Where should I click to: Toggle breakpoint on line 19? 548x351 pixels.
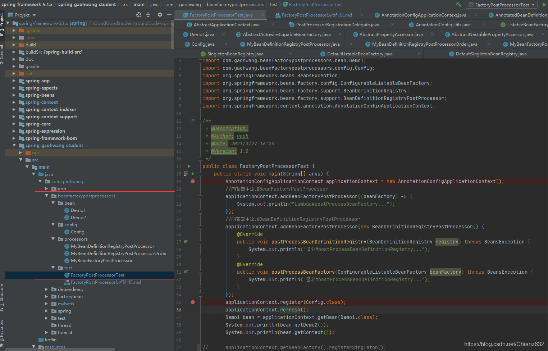[193, 181]
